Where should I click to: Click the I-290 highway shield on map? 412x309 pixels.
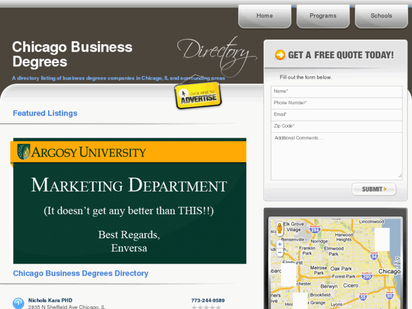367,276
